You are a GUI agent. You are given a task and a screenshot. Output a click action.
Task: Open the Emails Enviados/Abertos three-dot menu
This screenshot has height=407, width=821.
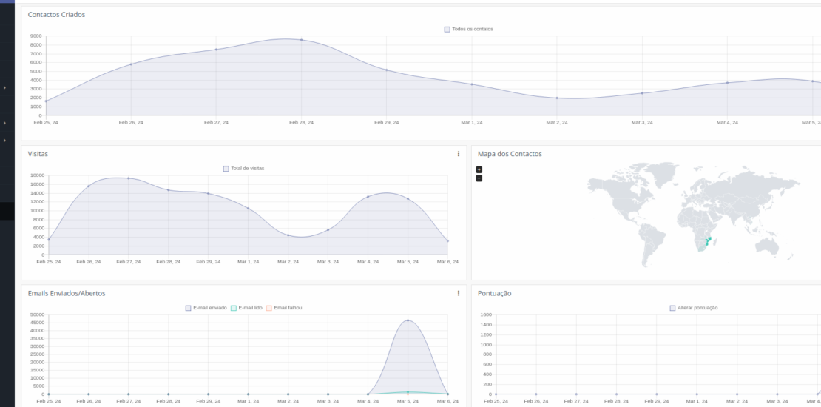[458, 293]
